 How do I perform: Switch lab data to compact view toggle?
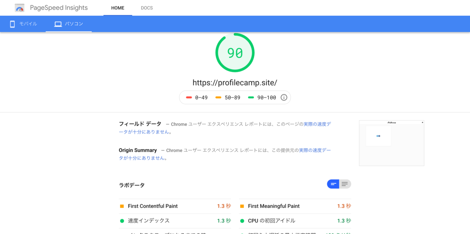click(x=333, y=184)
